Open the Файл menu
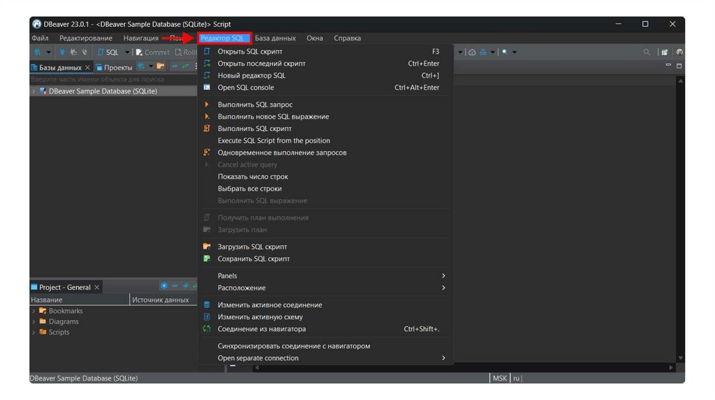 40,38
